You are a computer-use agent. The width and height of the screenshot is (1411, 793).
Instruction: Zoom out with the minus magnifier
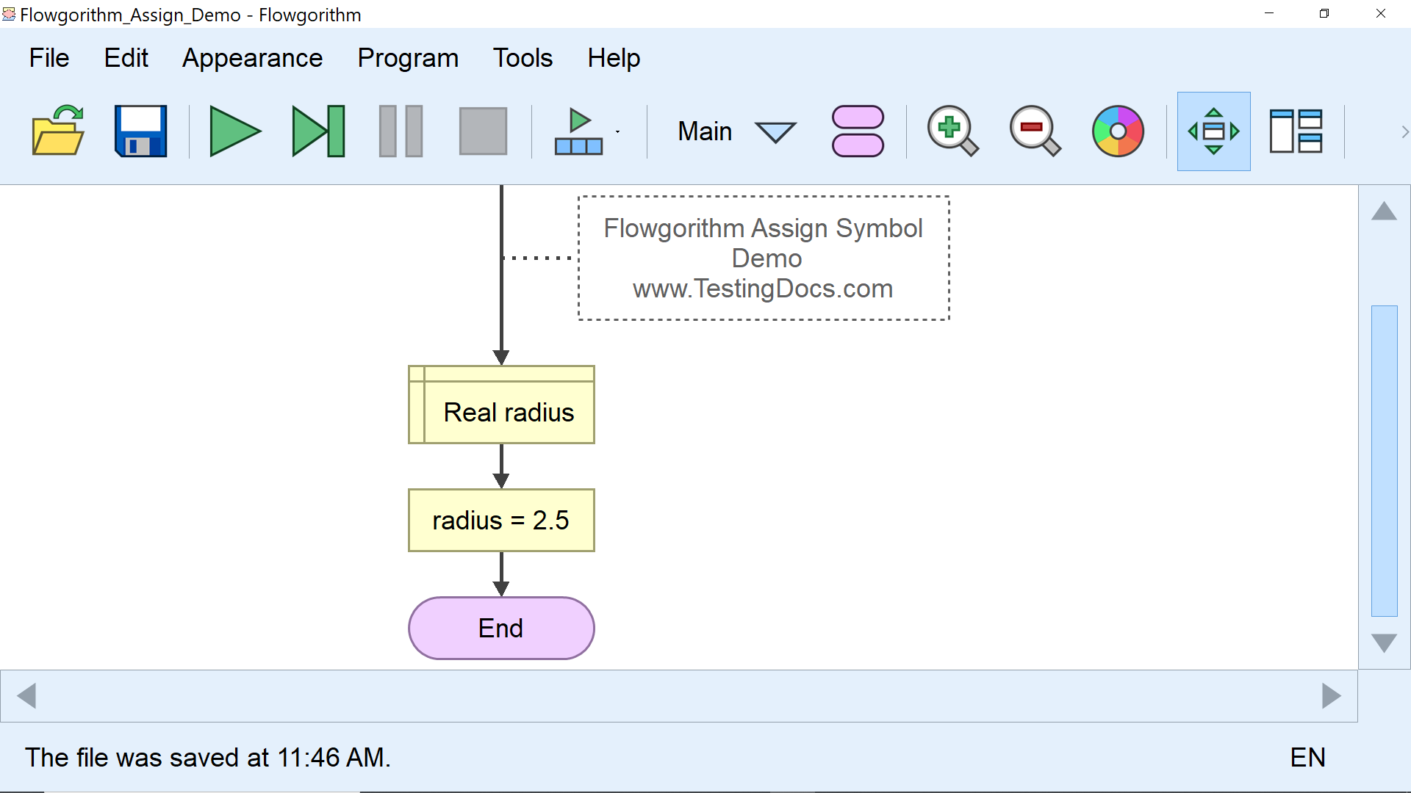(x=1034, y=131)
